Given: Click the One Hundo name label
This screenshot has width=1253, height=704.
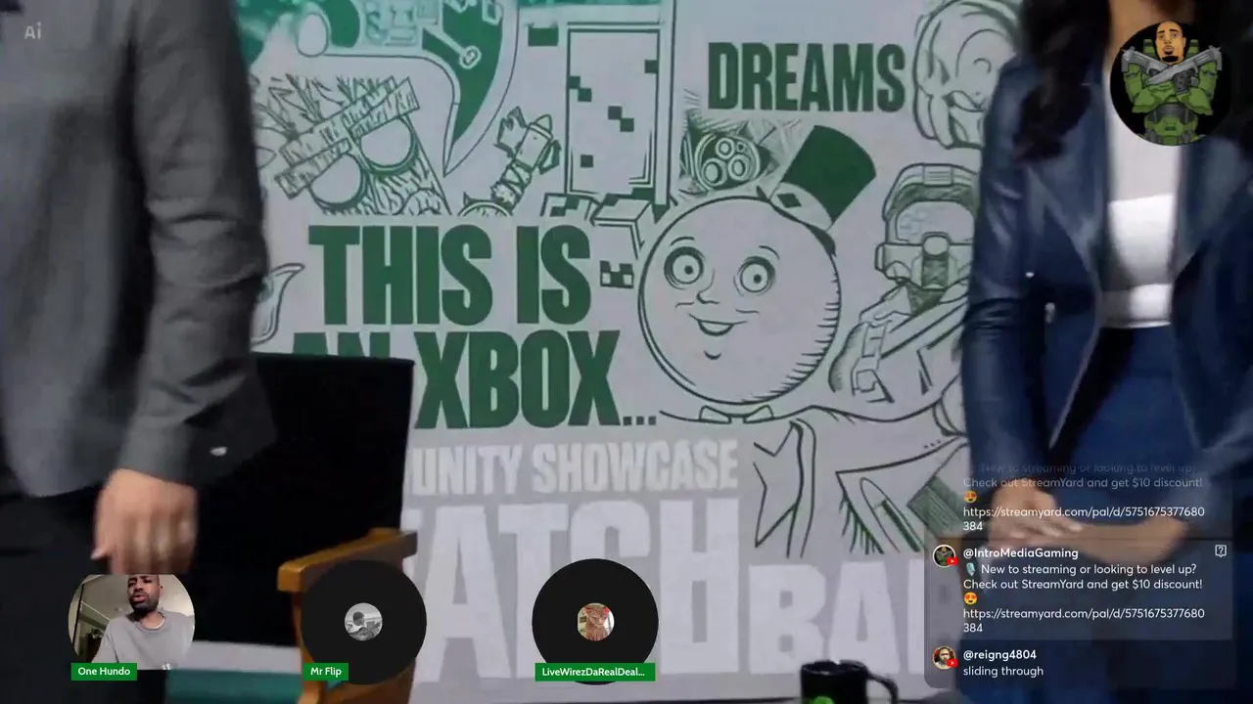Looking at the screenshot, I should click(x=104, y=672).
